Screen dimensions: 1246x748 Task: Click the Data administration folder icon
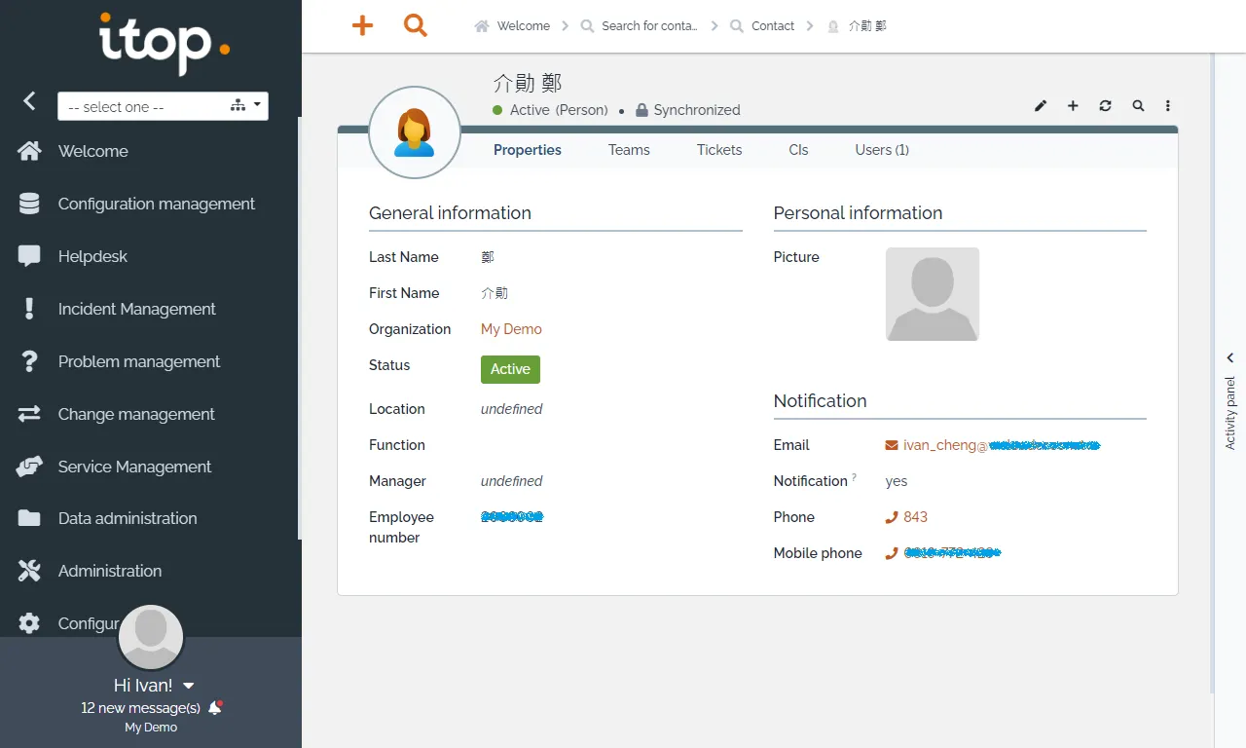(x=29, y=518)
